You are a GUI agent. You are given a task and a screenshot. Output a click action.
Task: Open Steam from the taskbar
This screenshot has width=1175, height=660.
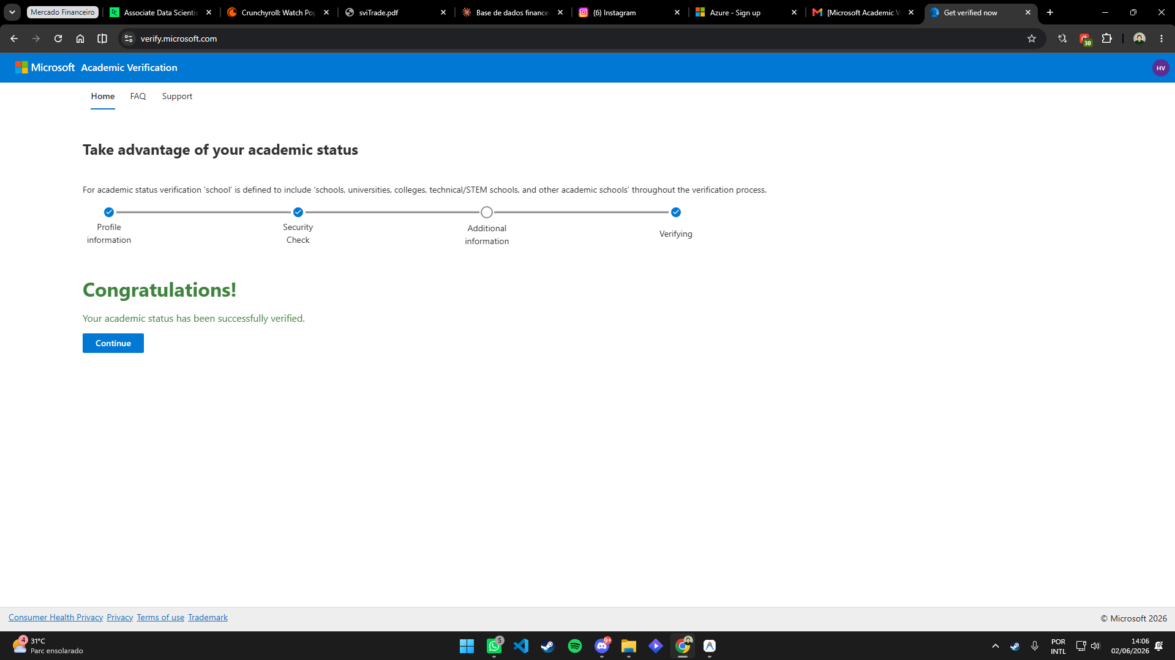click(x=548, y=646)
